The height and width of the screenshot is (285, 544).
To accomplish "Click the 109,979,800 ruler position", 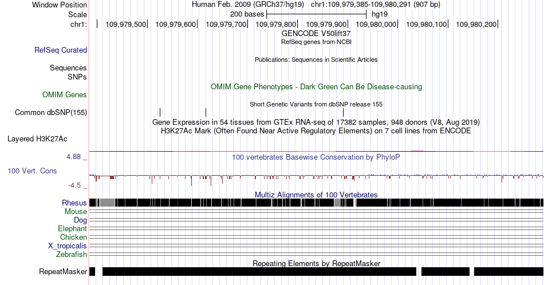I will (276, 24).
